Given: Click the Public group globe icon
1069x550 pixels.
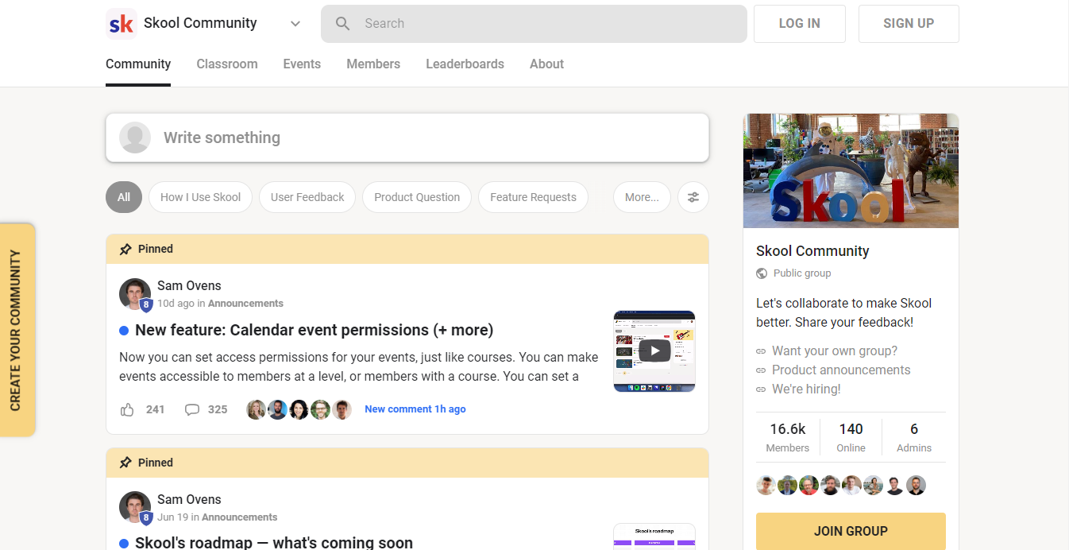Looking at the screenshot, I should 762,273.
